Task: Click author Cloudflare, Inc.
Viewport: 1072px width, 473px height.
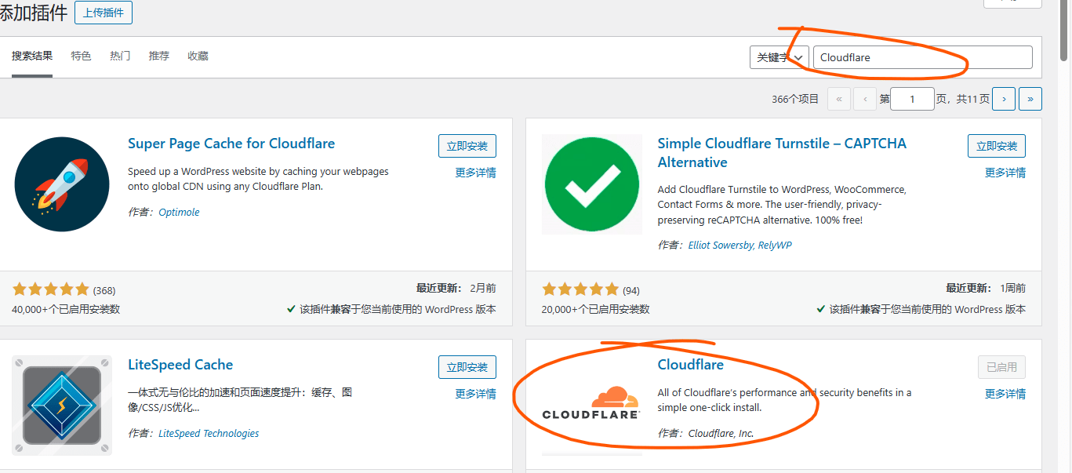Action: point(721,433)
